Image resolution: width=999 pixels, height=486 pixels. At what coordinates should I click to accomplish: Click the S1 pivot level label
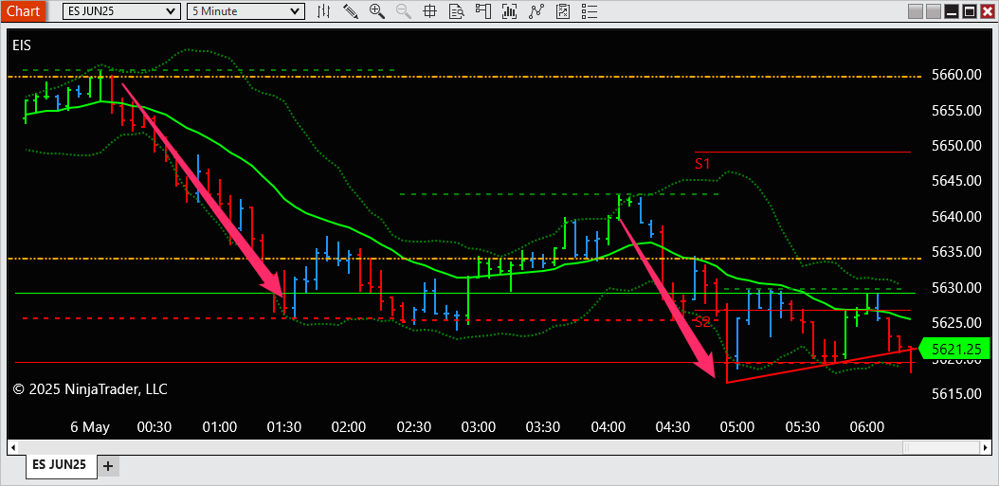click(702, 164)
